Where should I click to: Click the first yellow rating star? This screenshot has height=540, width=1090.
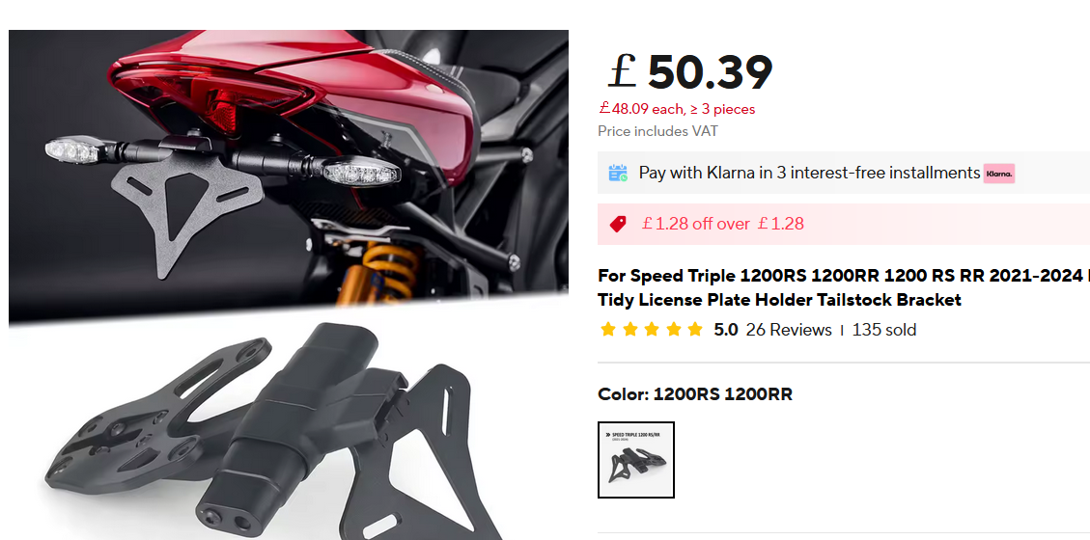pos(608,330)
